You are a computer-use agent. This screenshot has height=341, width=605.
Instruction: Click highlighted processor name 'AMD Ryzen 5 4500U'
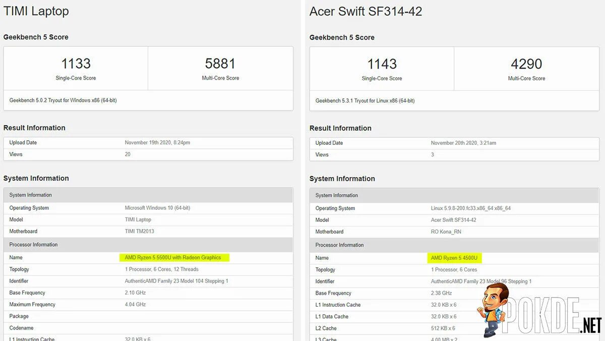pyautogui.click(x=454, y=258)
